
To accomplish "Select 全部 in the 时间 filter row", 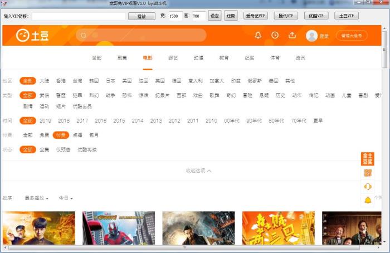I will click(28, 121).
